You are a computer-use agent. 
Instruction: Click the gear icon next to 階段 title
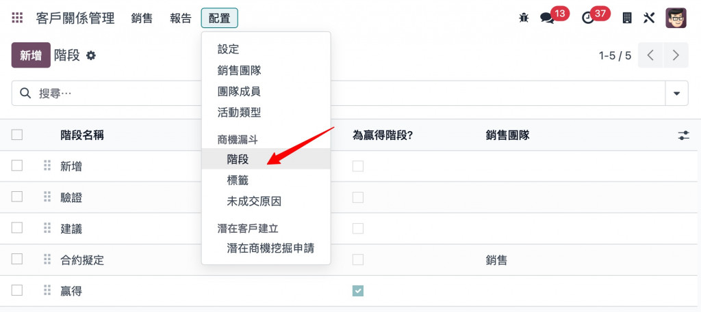(x=91, y=56)
